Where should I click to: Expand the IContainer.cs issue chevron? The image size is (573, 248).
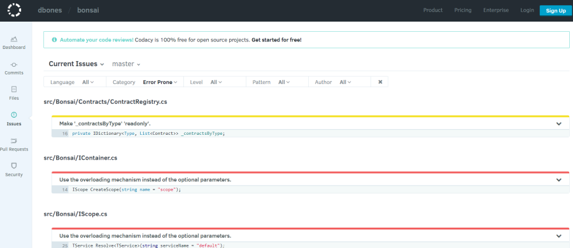point(559,180)
